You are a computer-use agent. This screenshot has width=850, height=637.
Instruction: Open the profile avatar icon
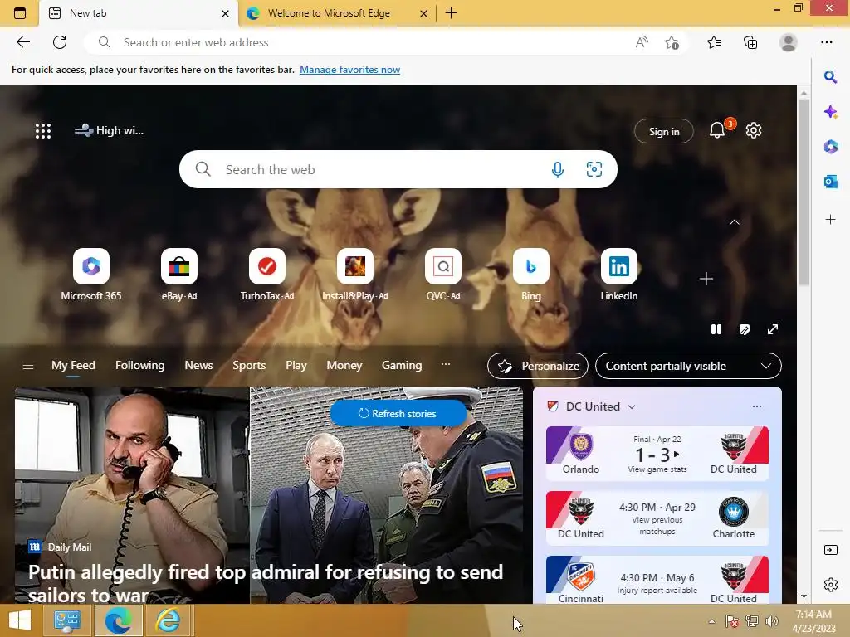789,42
